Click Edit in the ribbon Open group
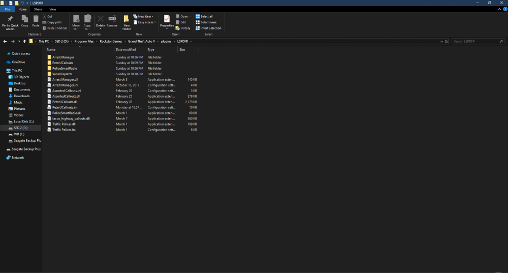The width and height of the screenshot is (508, 273). pyautogui.click(x=181, y=22)
